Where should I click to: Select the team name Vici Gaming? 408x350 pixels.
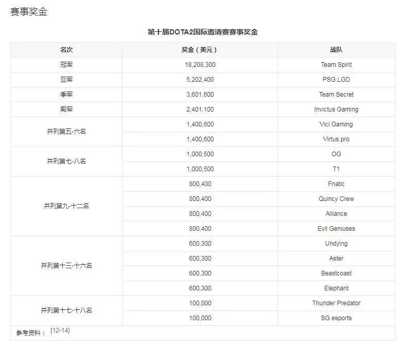pos(336,124)
